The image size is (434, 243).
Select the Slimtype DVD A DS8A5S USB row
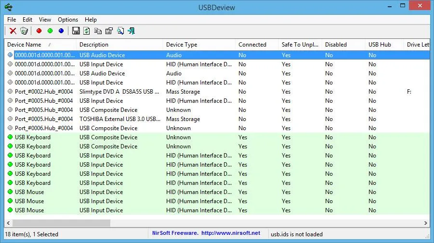217,92
